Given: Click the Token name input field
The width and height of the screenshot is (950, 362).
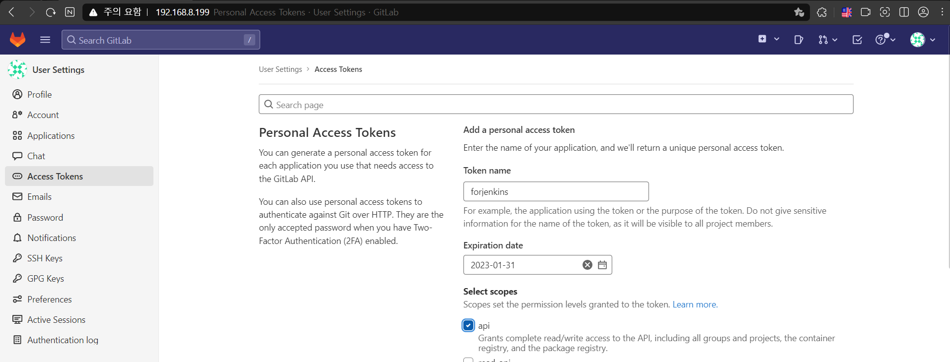Looking at the screenshot, I should point(556,191).
